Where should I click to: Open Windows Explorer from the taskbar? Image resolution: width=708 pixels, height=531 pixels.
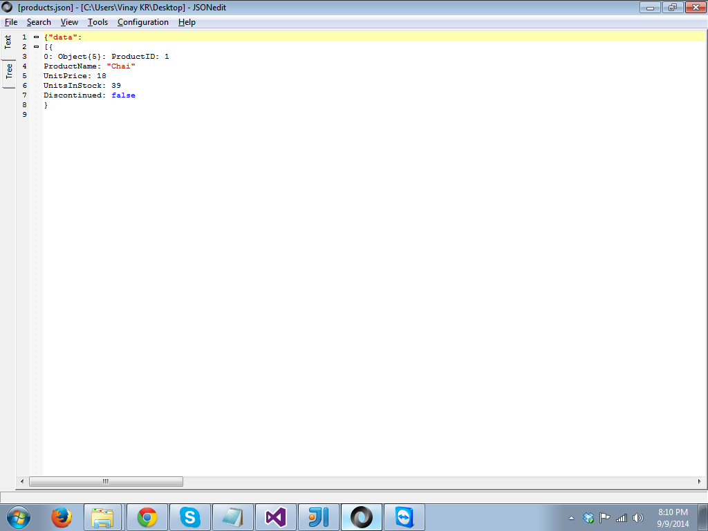(102, 517)
